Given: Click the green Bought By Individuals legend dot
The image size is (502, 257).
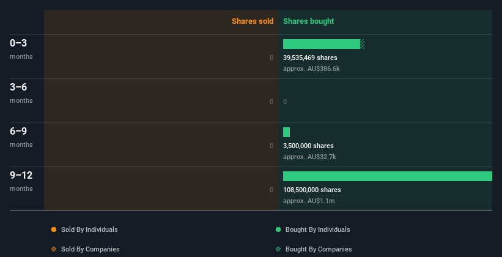Looking at the screenshot, I should pos(278,229).
